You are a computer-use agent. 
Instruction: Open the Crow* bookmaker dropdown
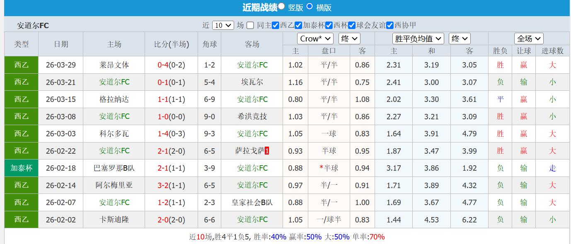(315, 38)
